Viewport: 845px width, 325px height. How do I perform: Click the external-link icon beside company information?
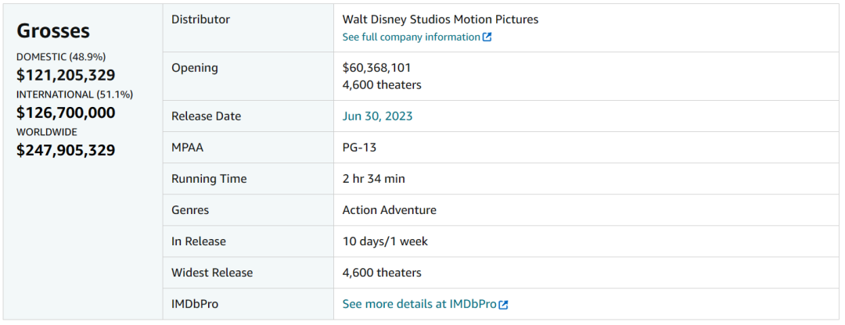[487, 37]
